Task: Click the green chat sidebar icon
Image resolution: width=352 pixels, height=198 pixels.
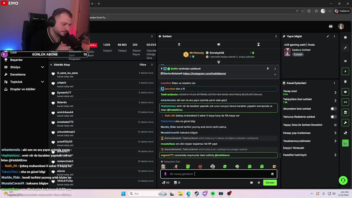Action: click(x=345, y=92)
